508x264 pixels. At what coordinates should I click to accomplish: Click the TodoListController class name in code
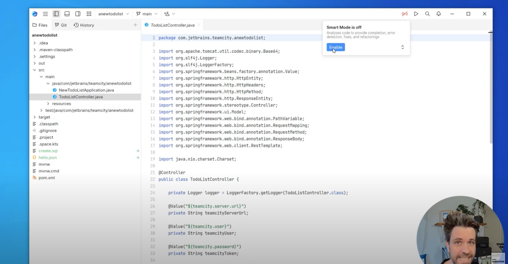click(x=212, y=179)
